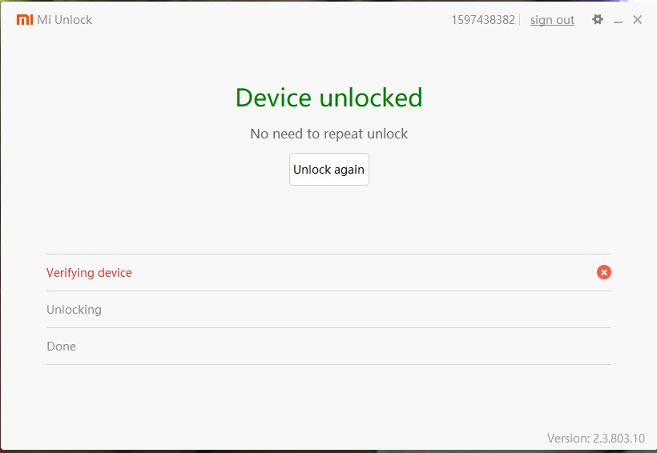
Task: Click the red error icon beside Verifying device
Action: tap(604, 272)
